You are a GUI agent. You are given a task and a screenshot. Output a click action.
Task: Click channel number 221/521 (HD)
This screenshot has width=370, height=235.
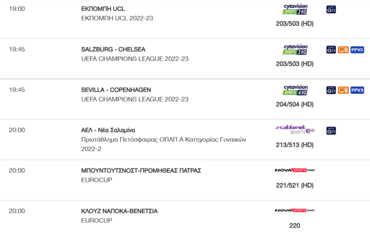(x=295, y=186)
